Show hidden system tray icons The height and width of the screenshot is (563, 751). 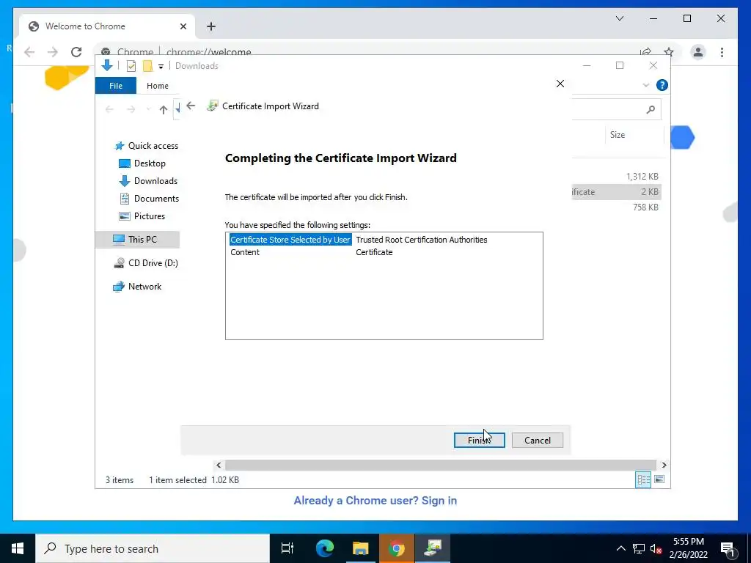620,548
